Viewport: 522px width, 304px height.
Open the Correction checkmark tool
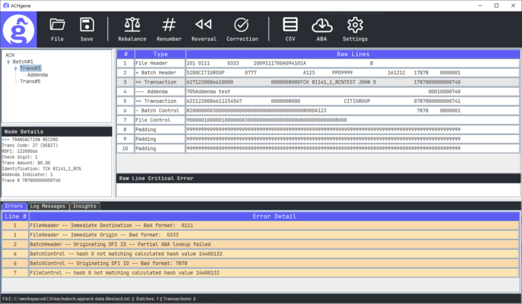tap(241, 25)
